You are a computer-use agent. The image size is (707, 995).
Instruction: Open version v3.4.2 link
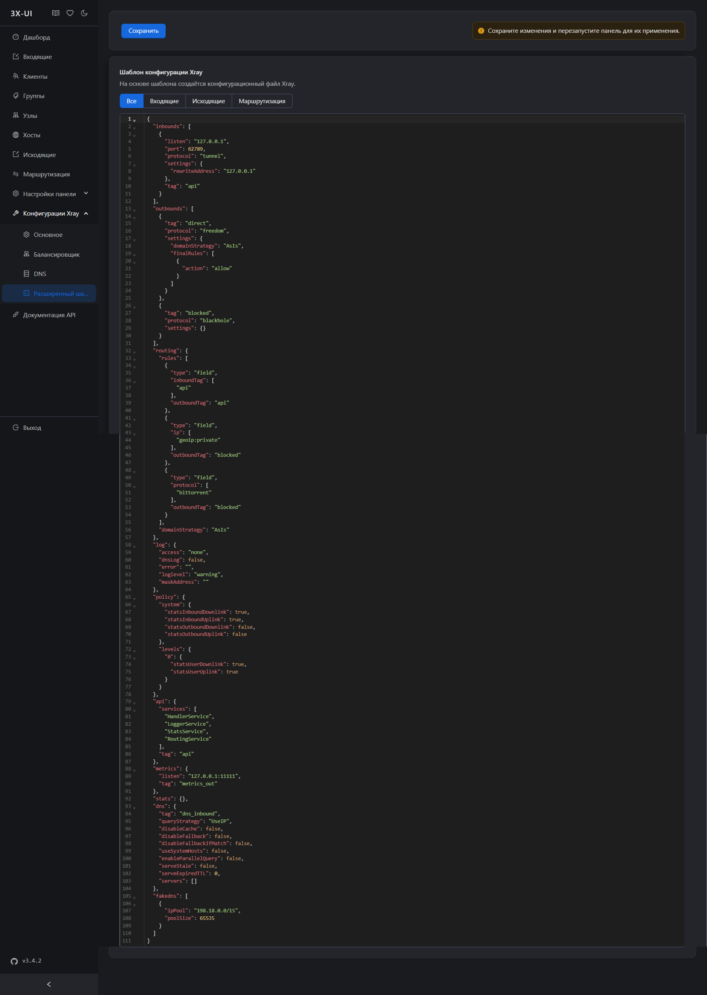coord(32,961)
